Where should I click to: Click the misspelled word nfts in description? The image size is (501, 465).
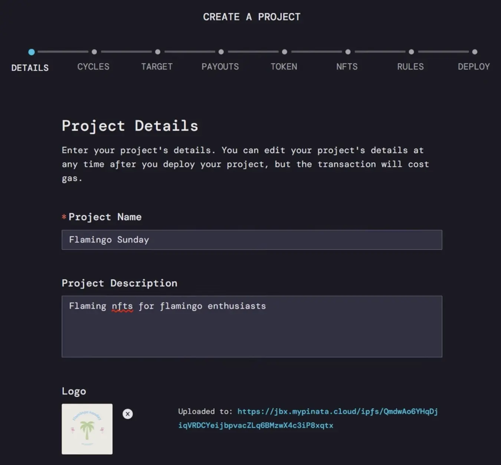123,306
